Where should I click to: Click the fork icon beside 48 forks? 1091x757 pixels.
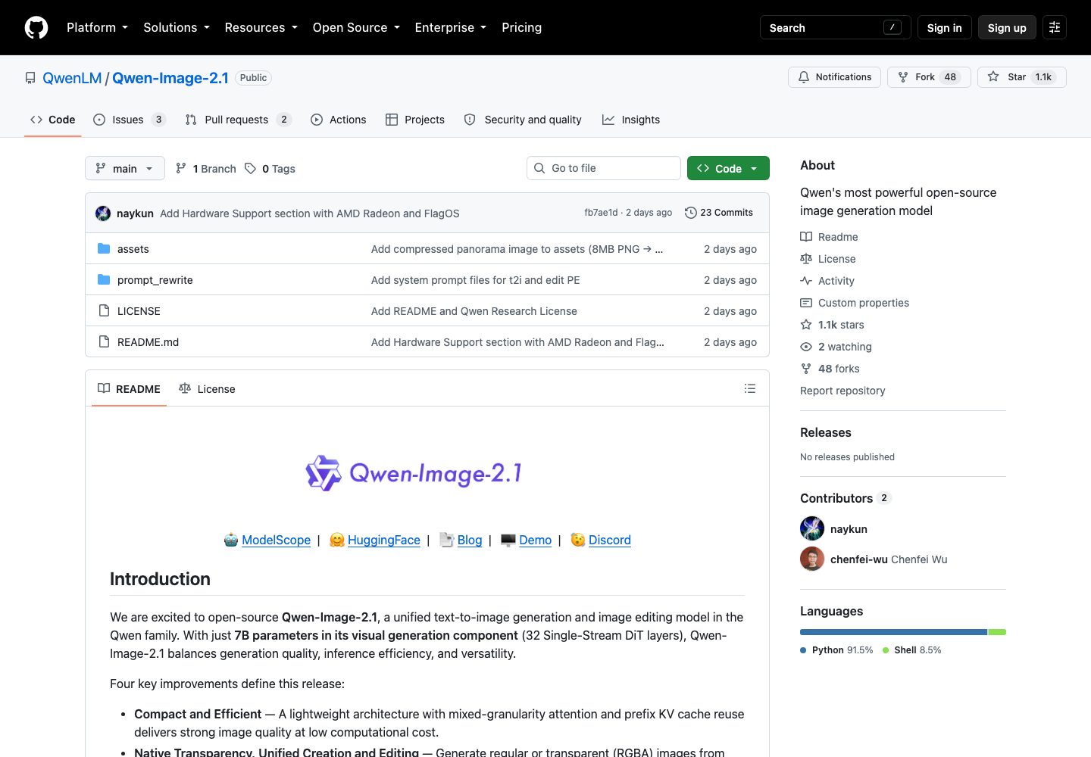click(x=806, y=369)
